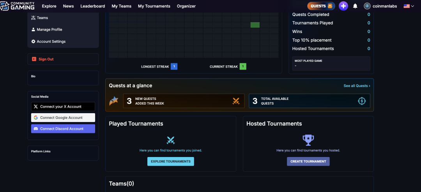Open the Leaderboard menu item
This screenshot has height=192, width=421.
pos(92,6)
